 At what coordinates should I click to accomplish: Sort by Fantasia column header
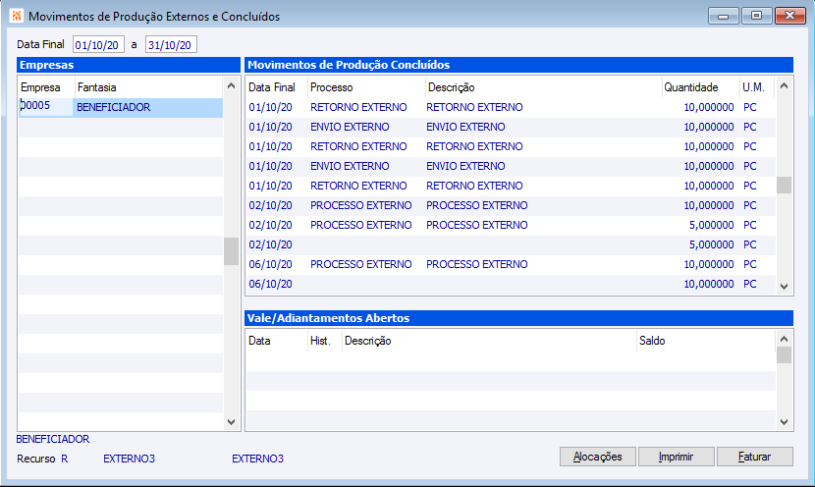pos(148,87)
